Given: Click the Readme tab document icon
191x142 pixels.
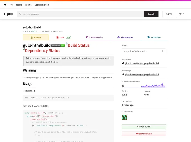Looking at the screenshot, I should pos(32,37).
